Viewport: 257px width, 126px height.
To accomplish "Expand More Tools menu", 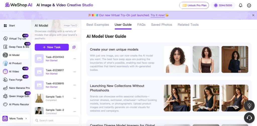I will point(15,118).
